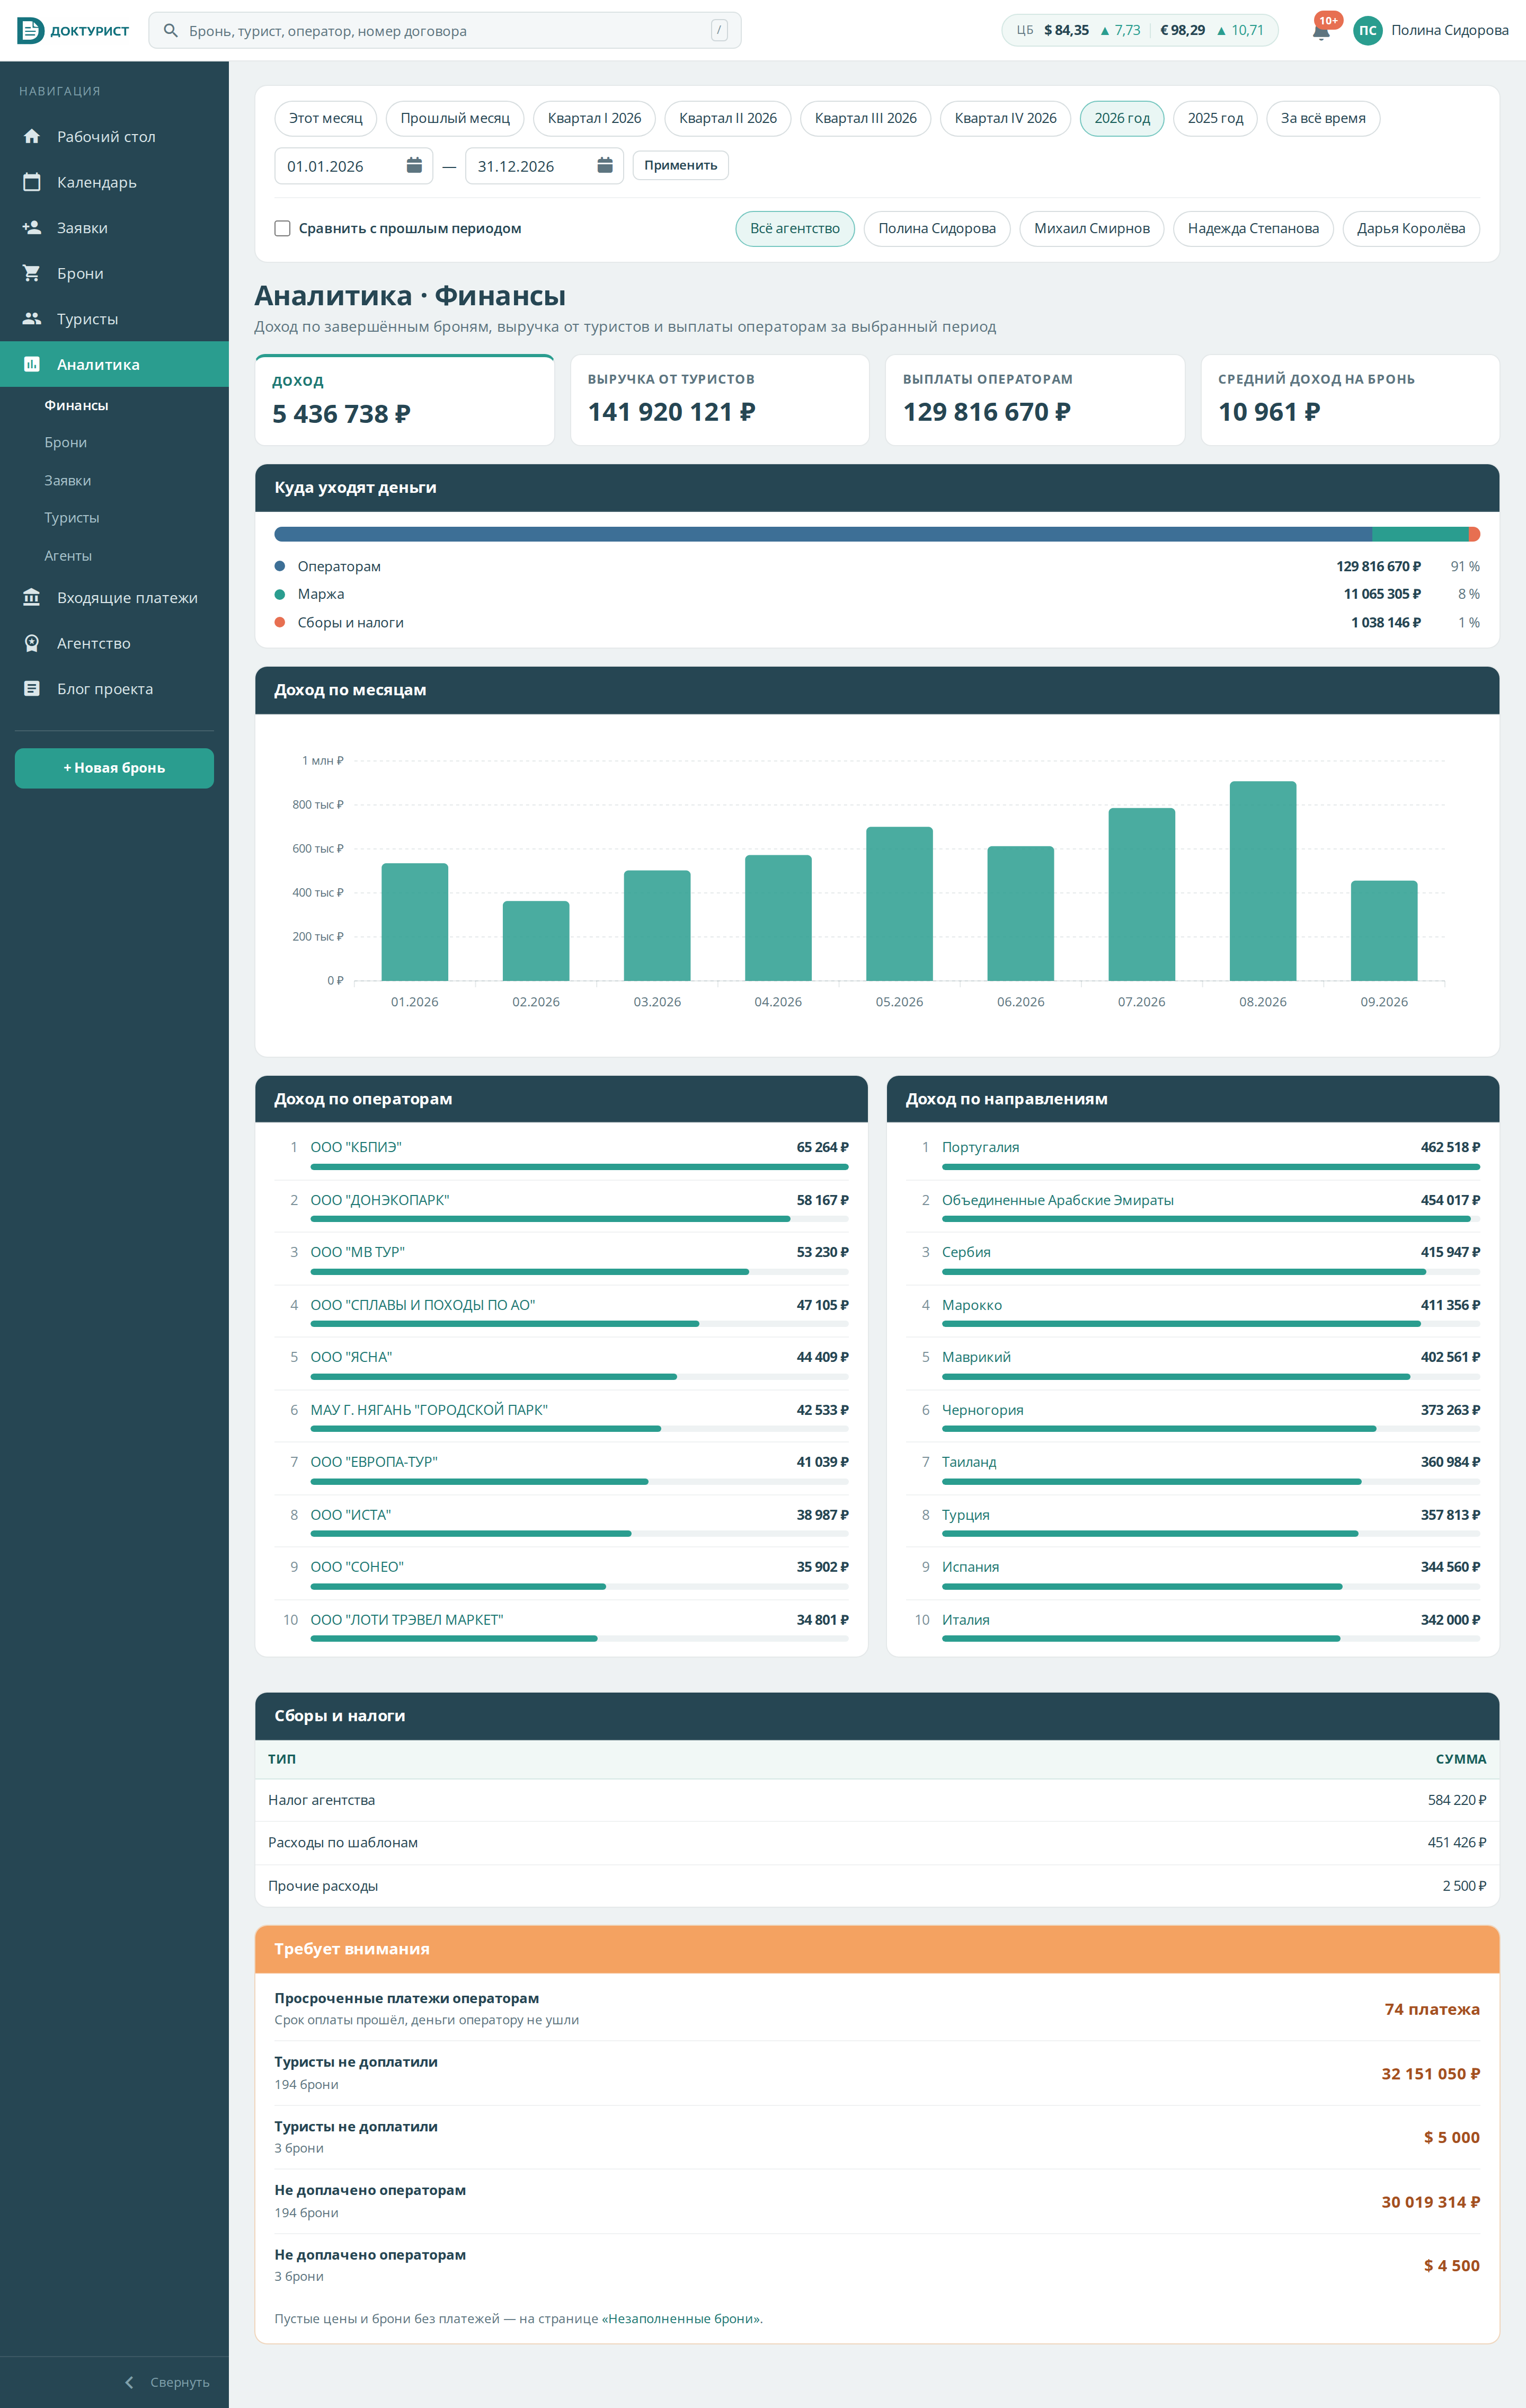Open the Агенты analytics subsection
This screenshot has height=2408, width=1526.
pyautogui.click(x=68, y=556)
